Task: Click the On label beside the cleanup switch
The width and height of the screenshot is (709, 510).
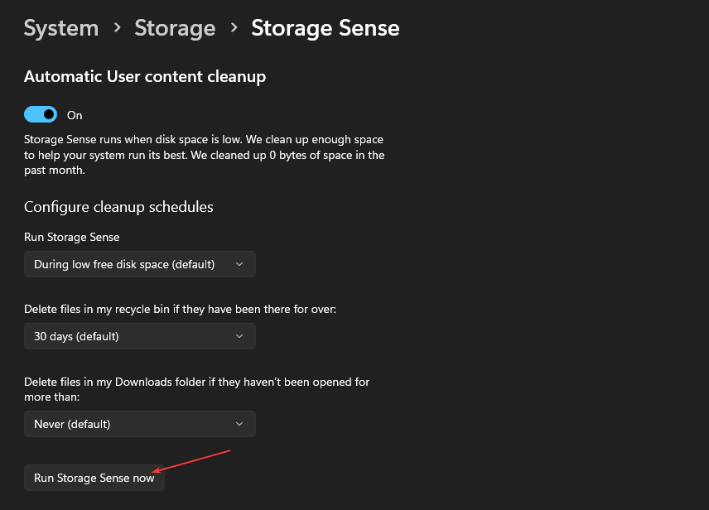Action: (x=75, y=114)
